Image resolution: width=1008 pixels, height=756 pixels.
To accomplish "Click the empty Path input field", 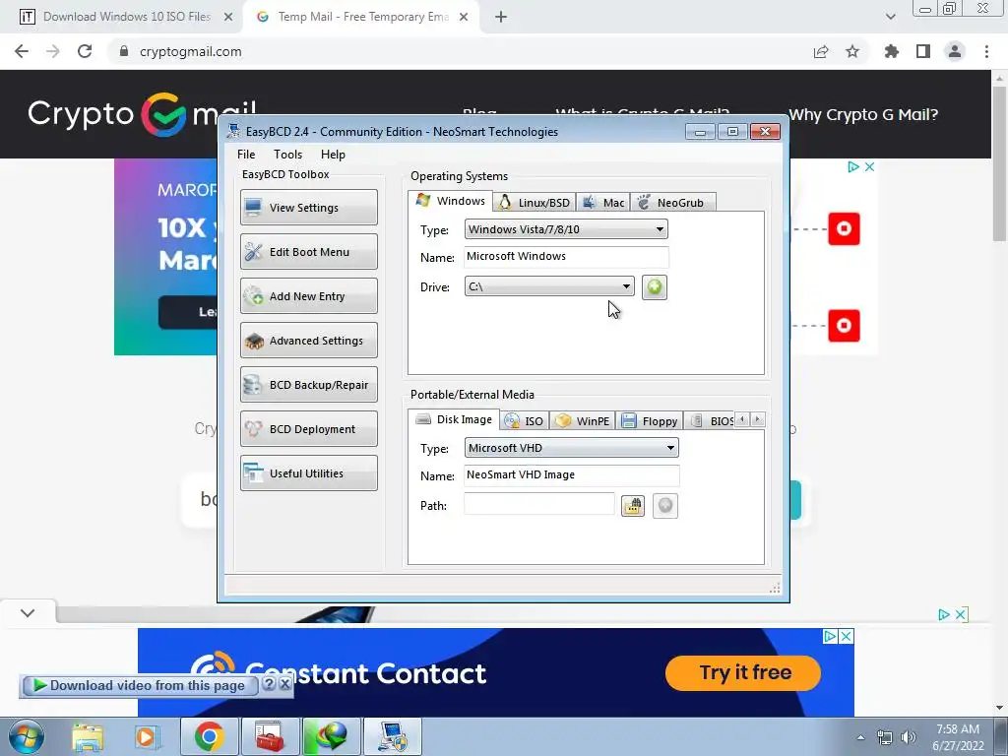I will (538, 505).
